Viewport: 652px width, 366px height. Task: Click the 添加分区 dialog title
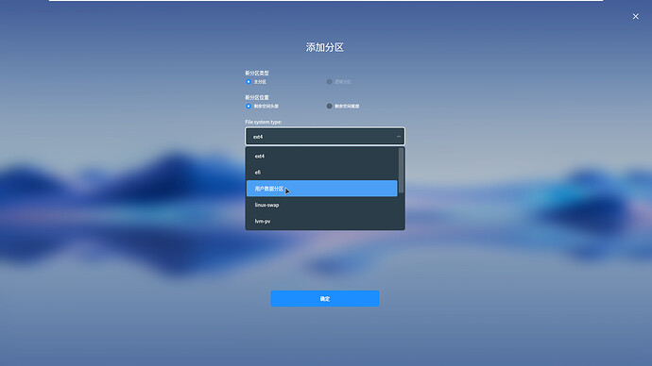click(x=325, y=47)
